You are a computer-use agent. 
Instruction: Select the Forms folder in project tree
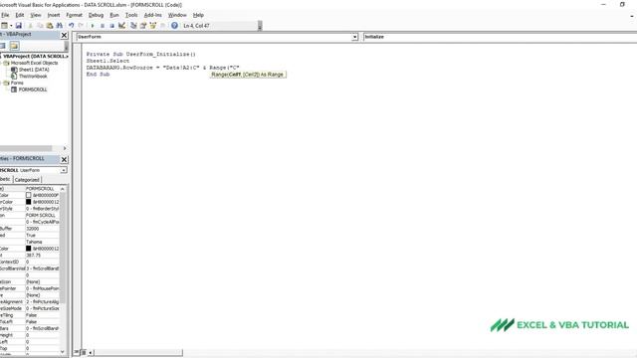click(x=17, y=83)
